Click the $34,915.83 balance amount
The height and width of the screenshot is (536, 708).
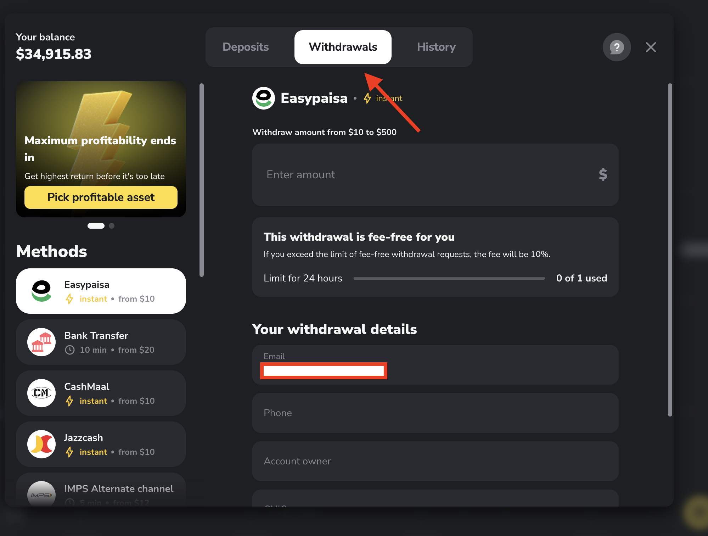point(54,54)
